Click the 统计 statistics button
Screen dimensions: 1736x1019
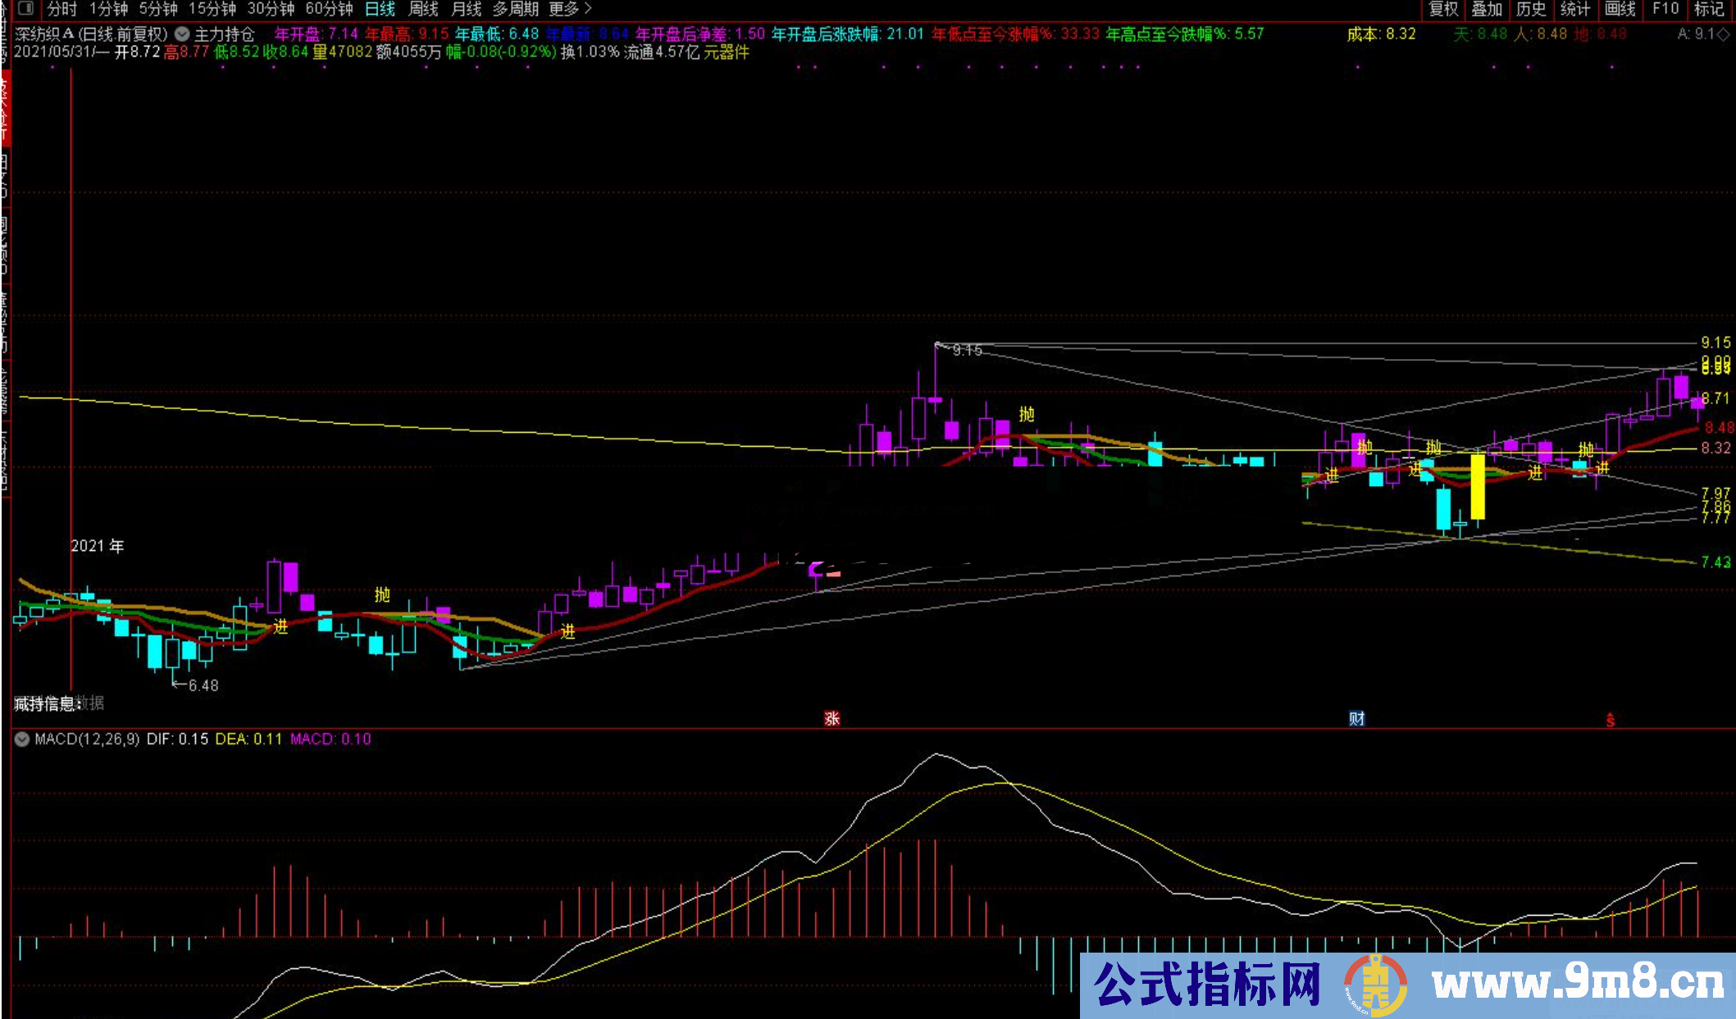[x=1575, y=9]
